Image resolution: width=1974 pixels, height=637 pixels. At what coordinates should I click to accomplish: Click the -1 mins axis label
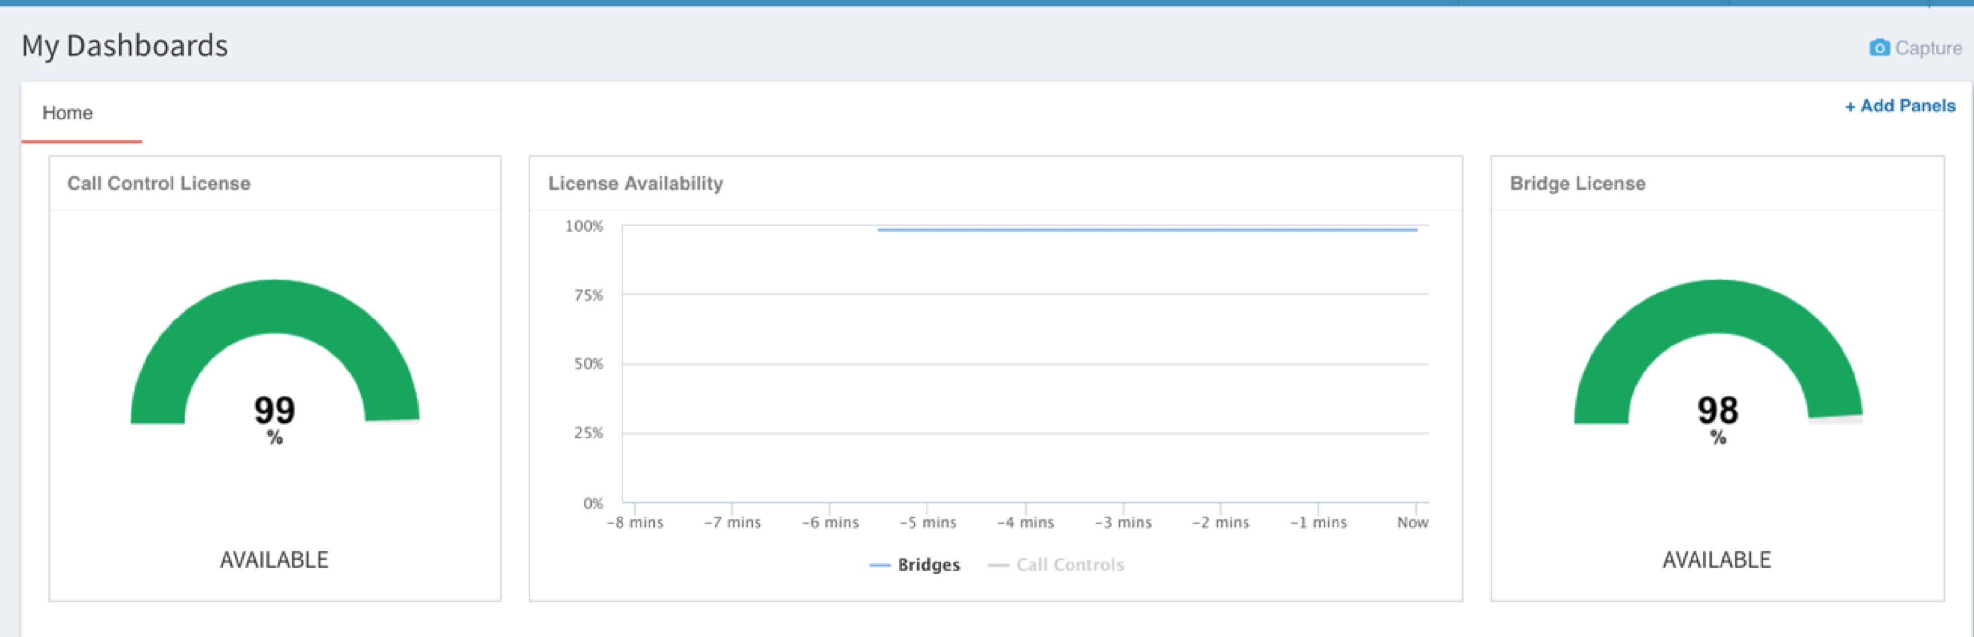pos(1318,522)
